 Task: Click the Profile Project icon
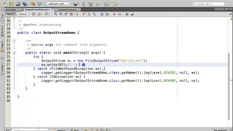(115, 4)
